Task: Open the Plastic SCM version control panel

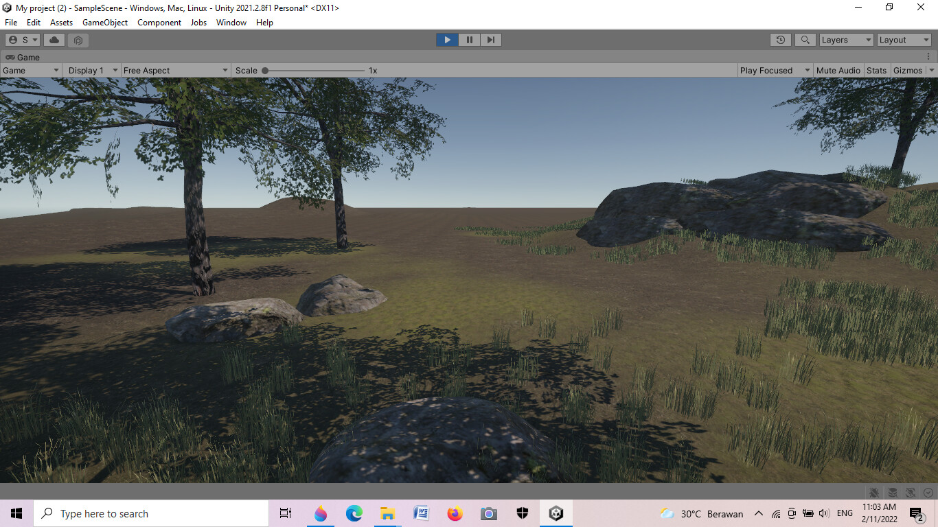Action: tap(78, 40)
